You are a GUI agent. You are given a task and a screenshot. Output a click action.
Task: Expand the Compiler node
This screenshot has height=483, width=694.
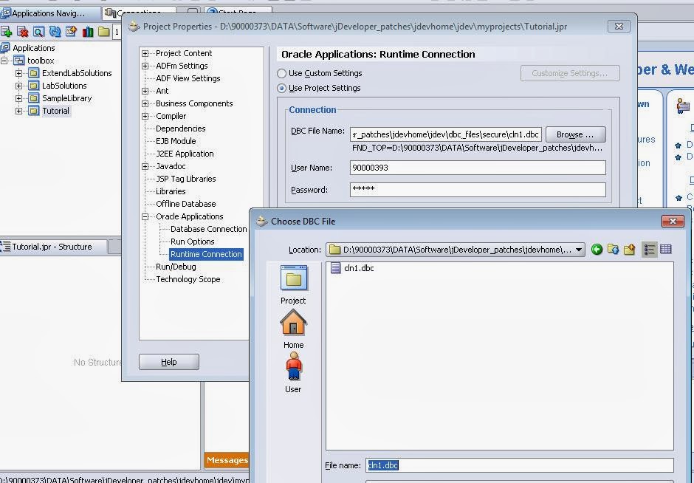pyautogui.click(x=145, y=116)
